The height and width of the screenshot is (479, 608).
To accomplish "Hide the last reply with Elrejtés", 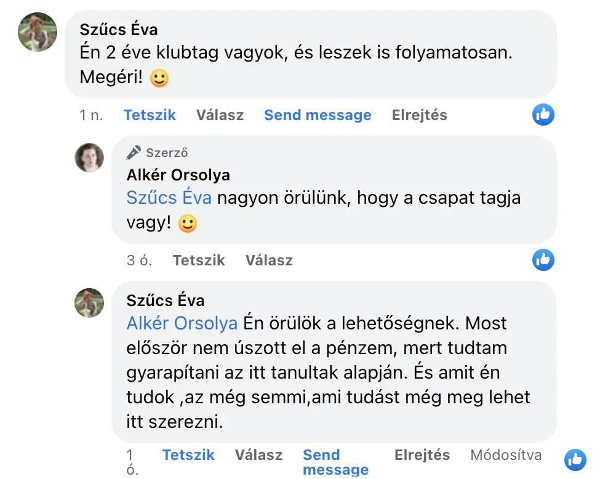I will click(422, 455).
